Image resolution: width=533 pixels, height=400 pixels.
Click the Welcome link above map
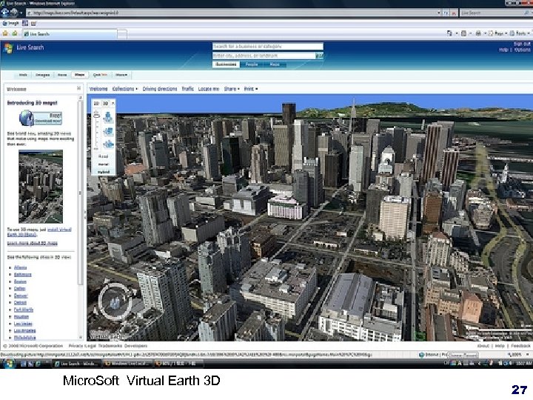point(98,89)
